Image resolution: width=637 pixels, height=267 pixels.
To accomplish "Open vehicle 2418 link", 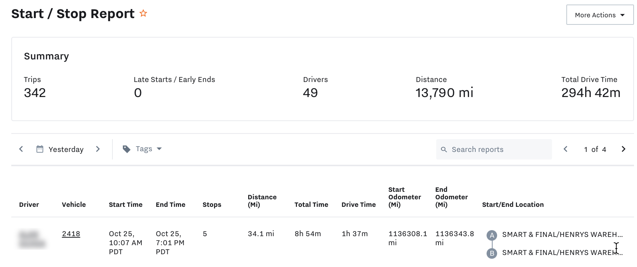I will coord(71,234).
